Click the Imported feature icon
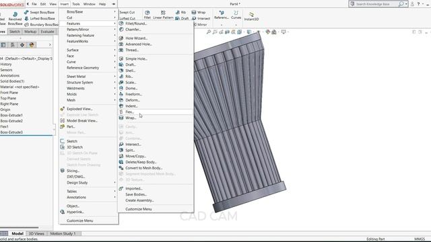The image size is (431, 242). point(121,188)
